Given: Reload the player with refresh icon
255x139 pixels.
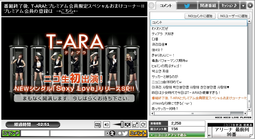Looking at the screenshot, I should click(143, 125).
